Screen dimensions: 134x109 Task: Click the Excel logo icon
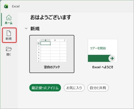[6, 6]
